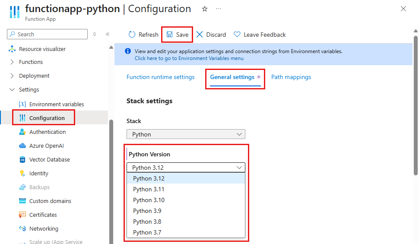Click the sidebar scroll-up arrow

click(111, 48)
